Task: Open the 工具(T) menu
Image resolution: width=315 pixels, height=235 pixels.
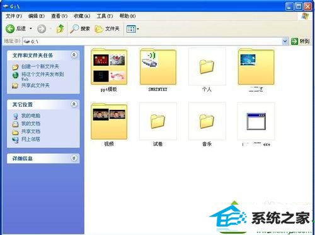Action: (105, 16)
